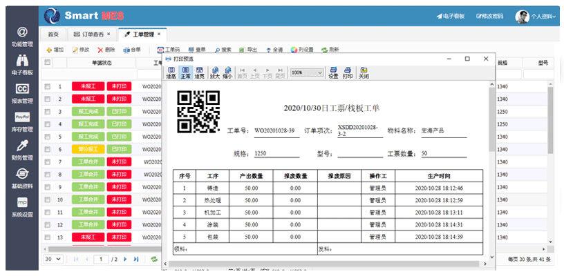This screenshot has height=276, width=564.
Task: Switch to the 首页 tab
Action: pos(53,34)
